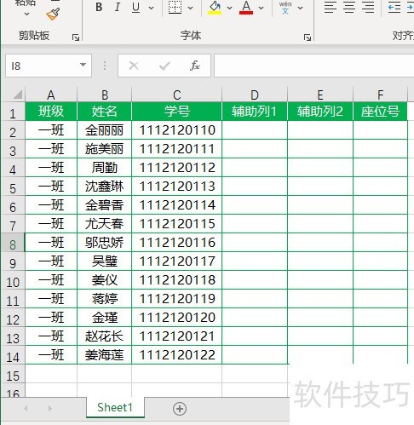Expand the Name Box dropdown

(83, 65)
